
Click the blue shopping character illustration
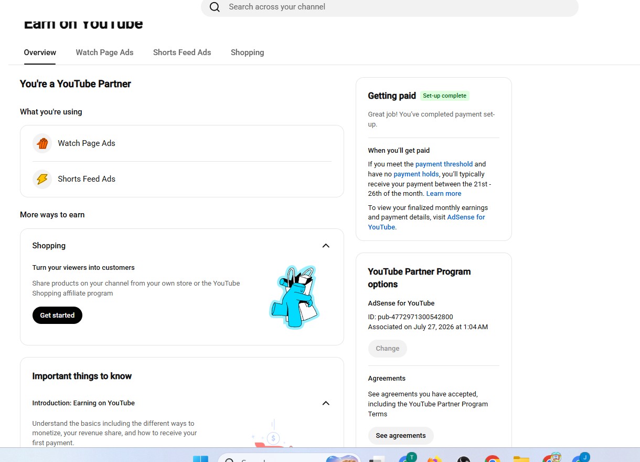(294, 297)
